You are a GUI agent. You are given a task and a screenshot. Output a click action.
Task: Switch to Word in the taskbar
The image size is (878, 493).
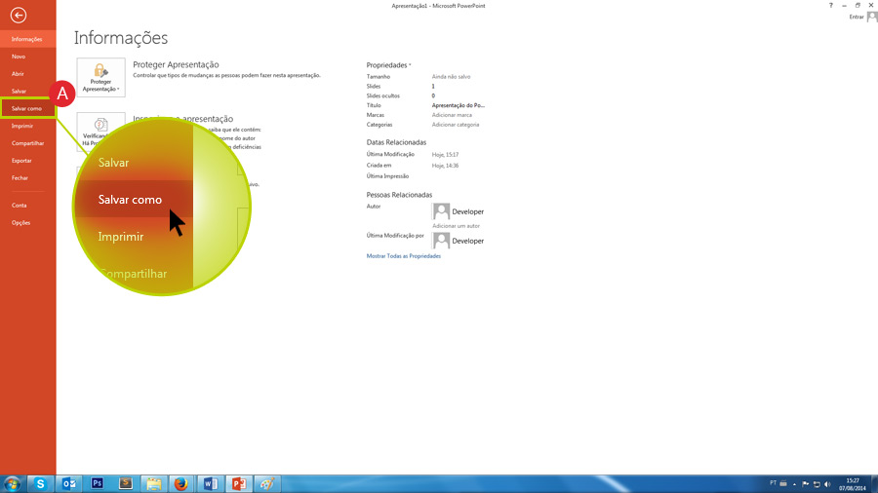[x=210, y=483]
